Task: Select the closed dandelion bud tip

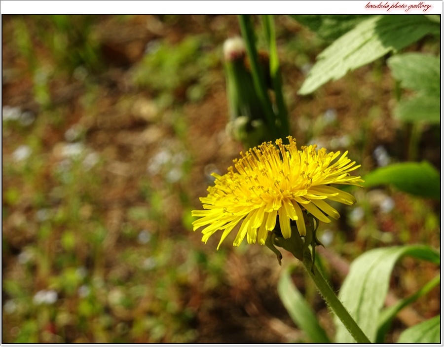Action: click(234, 48)
